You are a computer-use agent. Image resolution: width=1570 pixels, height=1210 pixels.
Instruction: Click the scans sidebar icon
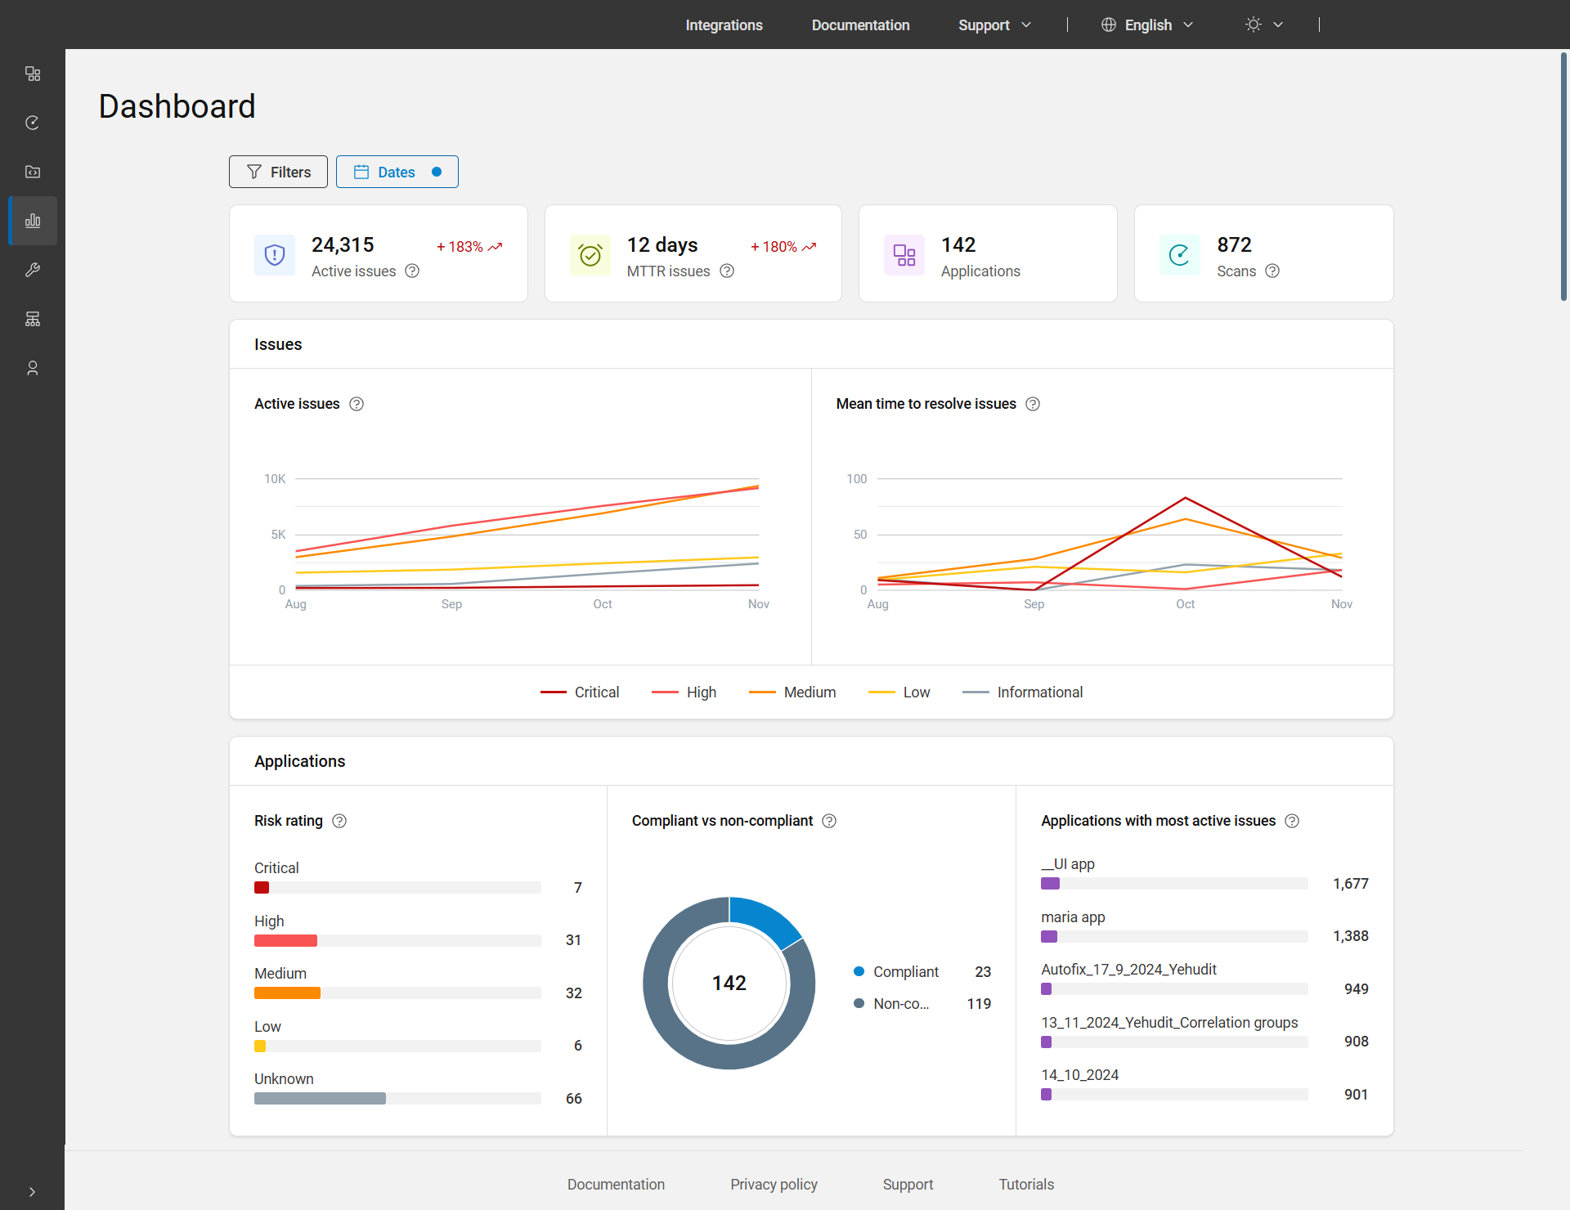point(33,123)
